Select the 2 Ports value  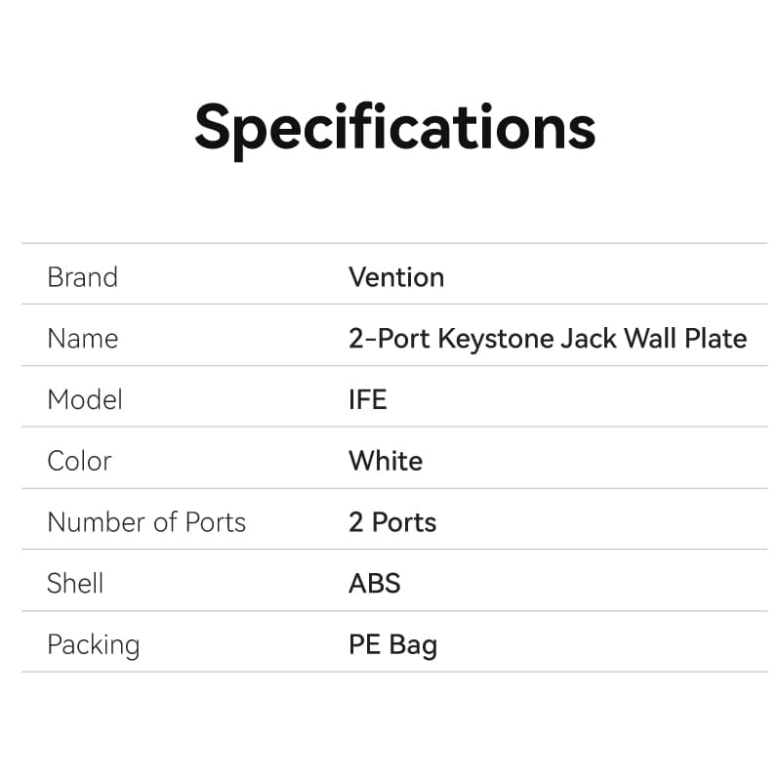[392, 522]
